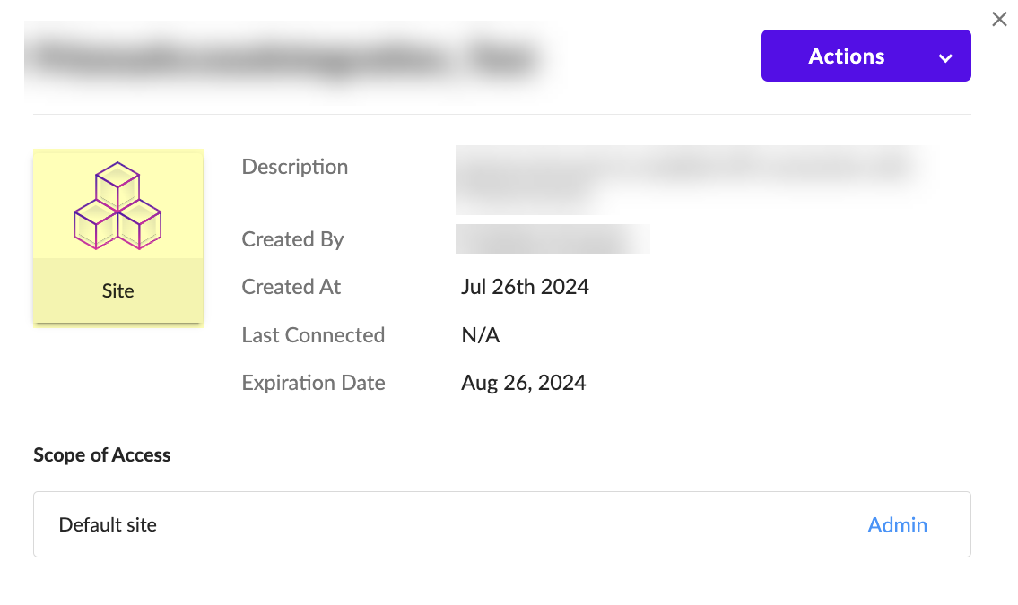Click the Admin role link
The height and width of the screenshot is (605, 1018).
click(897, 525)
